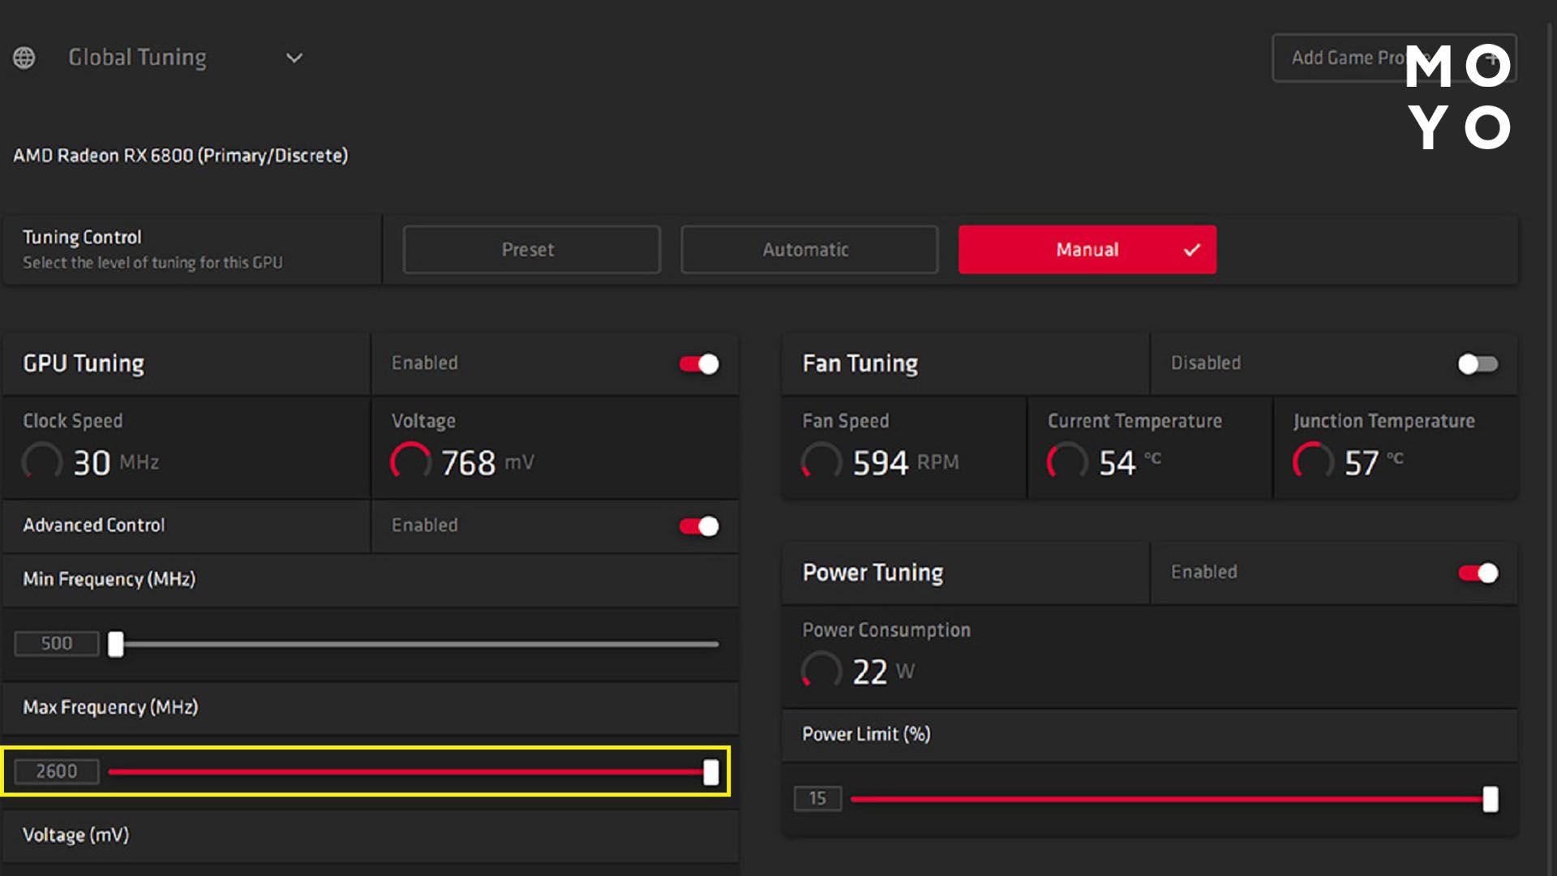Viewport: 1557px width, 876px height.
Task: Click the Junction Temperature gauge icon
Action: pos(1313,462)
